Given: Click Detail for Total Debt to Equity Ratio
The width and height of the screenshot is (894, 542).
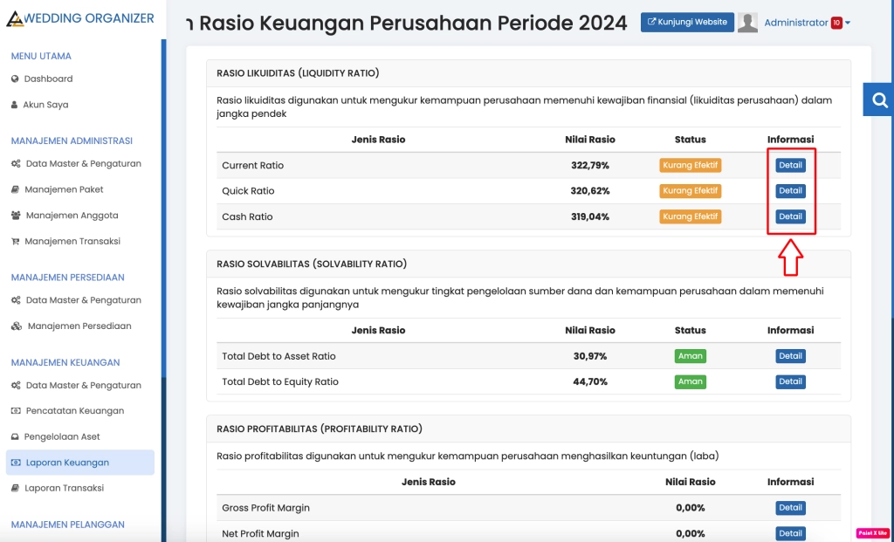Looking at the screenshot, I should [790, 381].
